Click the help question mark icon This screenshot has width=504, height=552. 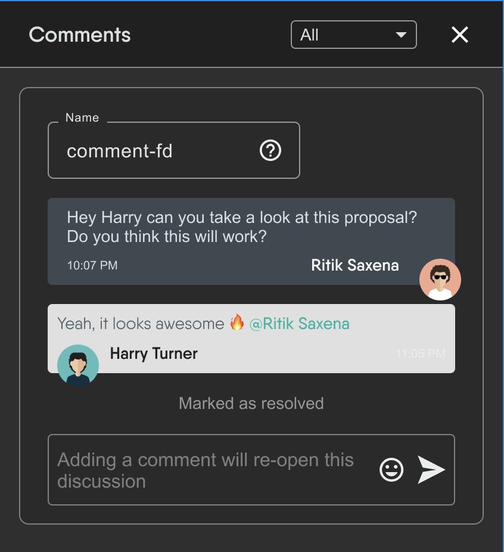270,151
